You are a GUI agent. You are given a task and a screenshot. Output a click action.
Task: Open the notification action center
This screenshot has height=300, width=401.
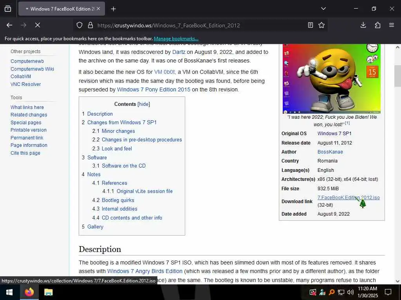388,292
